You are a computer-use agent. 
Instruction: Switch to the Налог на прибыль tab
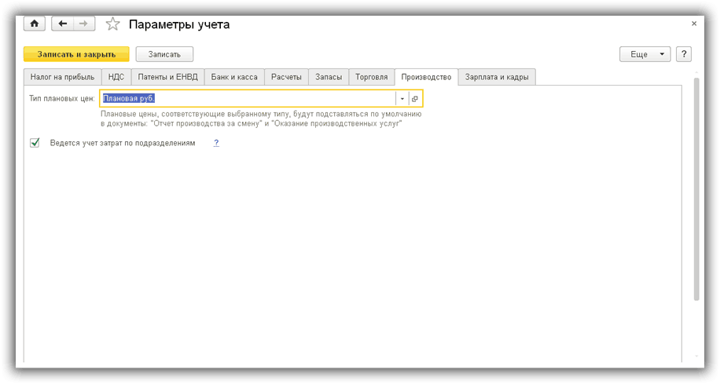[x=62, y=77]
